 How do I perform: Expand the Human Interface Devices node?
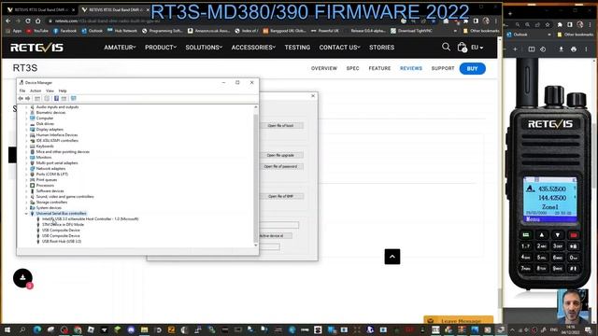26,134
